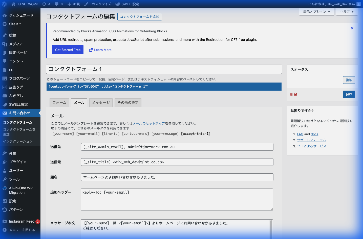Select the お問い合わせ envelope icon
The width and height of the screenshot is (363, 239).
(x=4, y=113)
